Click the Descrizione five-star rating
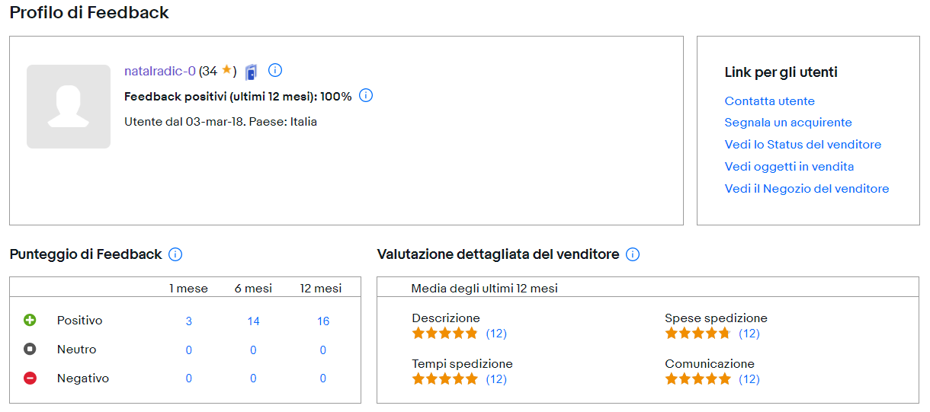The image size is (930, 412). pos(444,334)
